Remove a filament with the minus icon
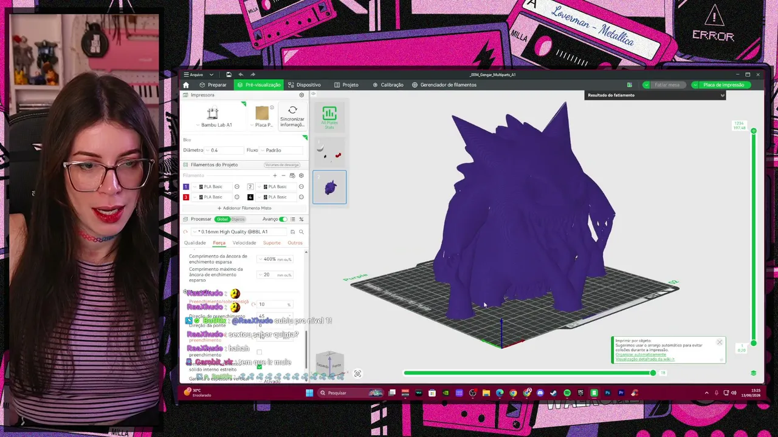 point(283,175)
